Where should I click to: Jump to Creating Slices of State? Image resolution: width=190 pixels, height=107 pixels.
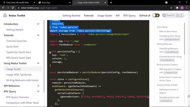167,85
